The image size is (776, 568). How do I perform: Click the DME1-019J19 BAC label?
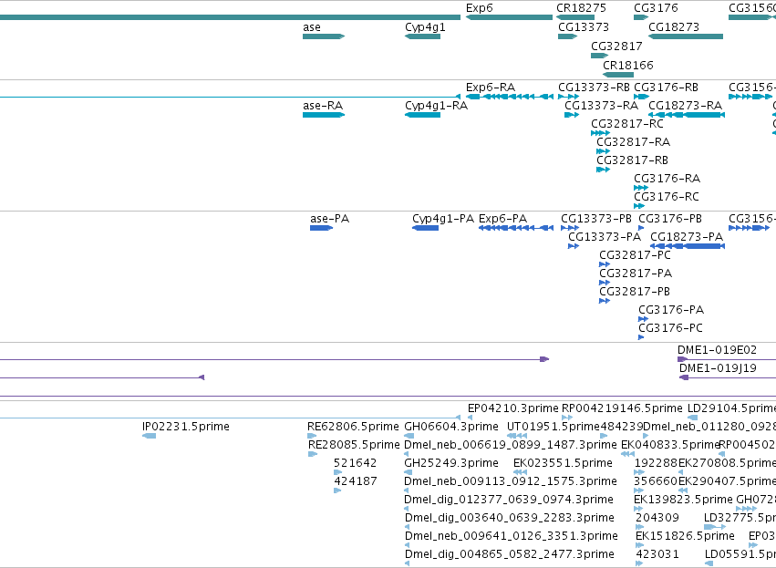[x=718, y=368]
